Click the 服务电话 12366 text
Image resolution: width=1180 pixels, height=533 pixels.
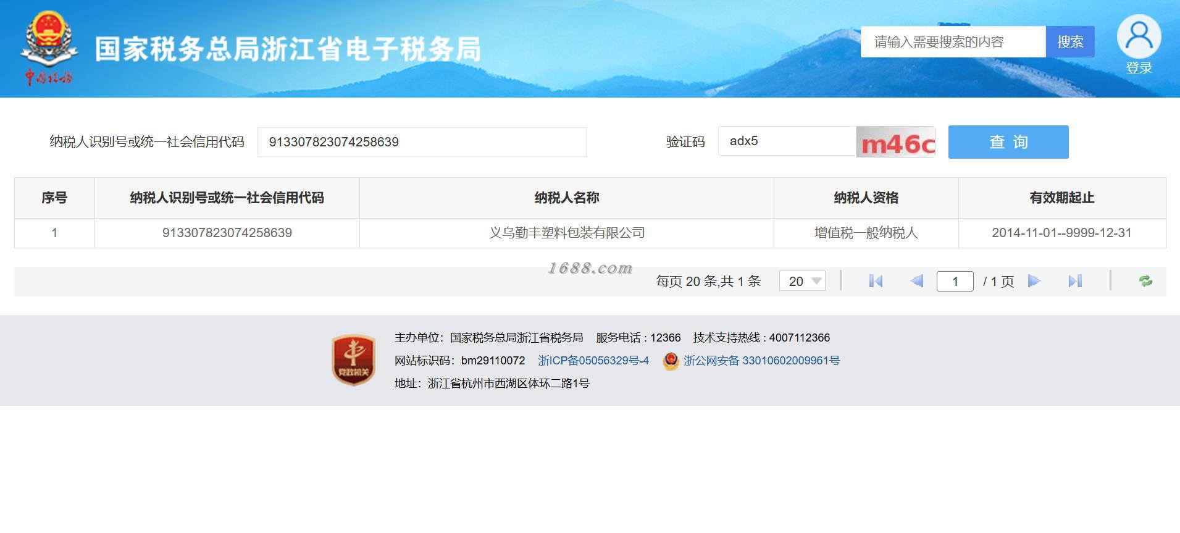coord(638,338)
